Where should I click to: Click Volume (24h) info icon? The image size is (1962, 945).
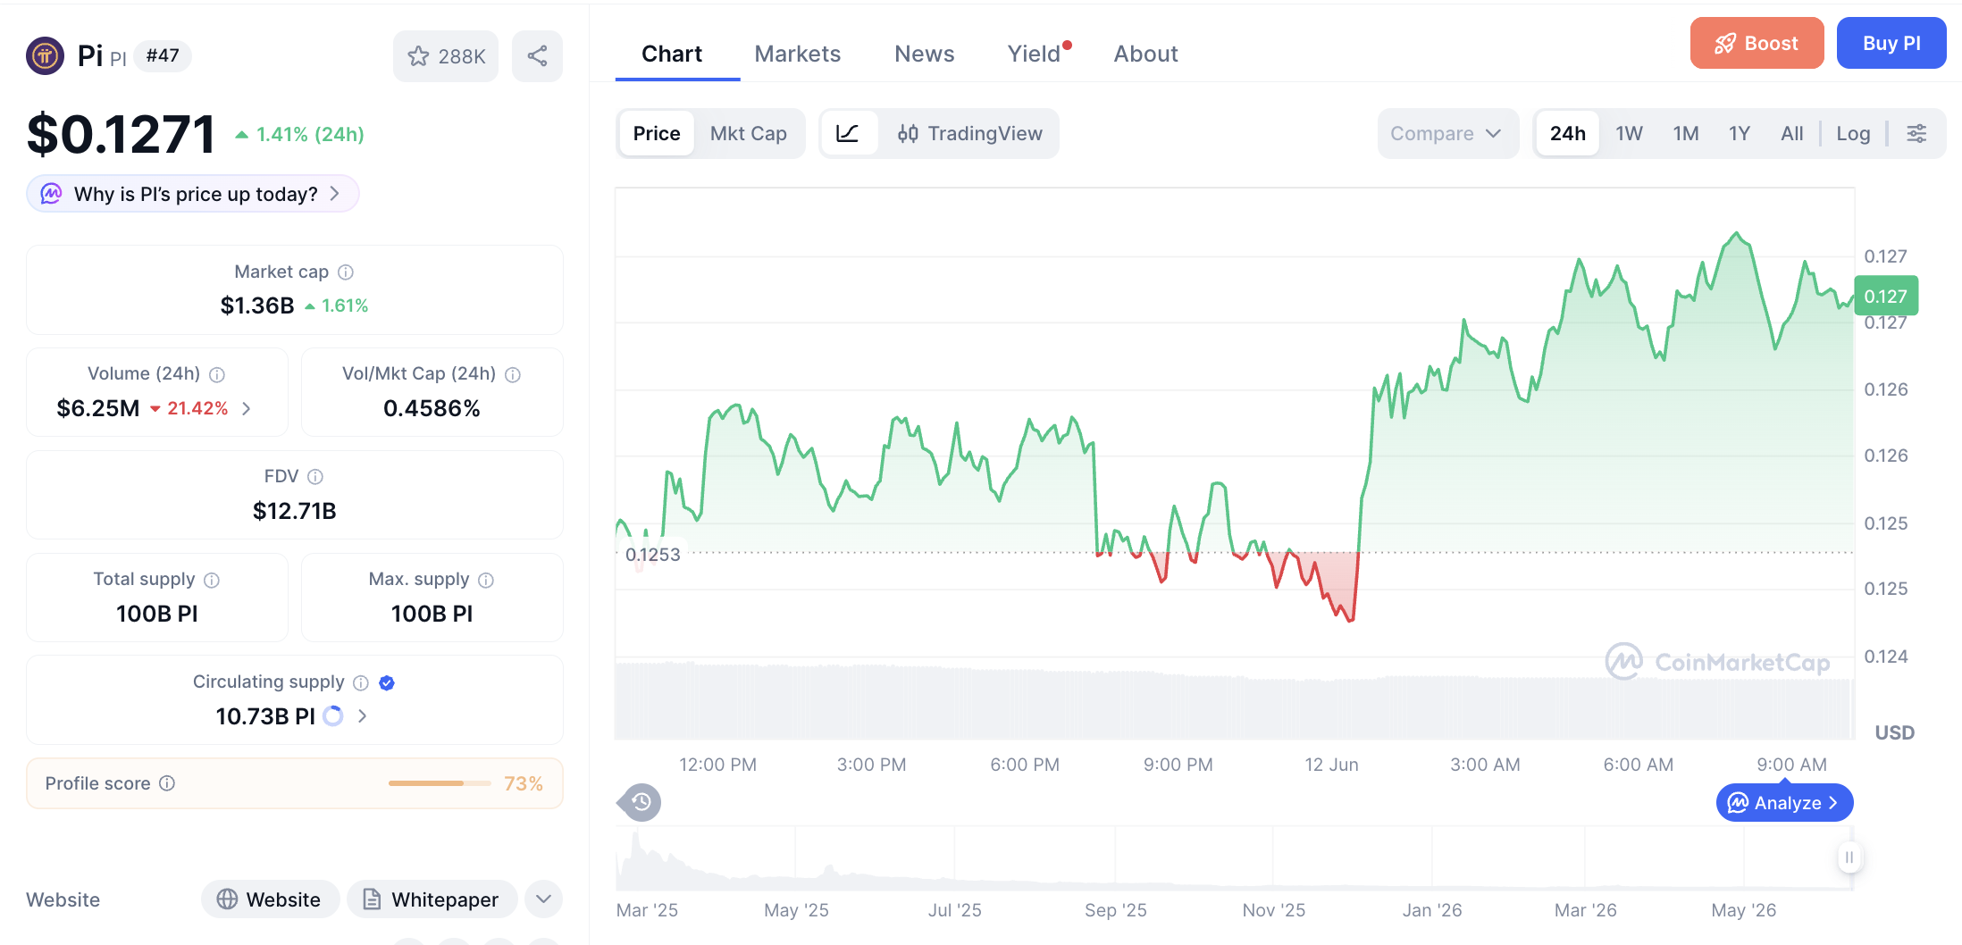(x=217, y=374)
